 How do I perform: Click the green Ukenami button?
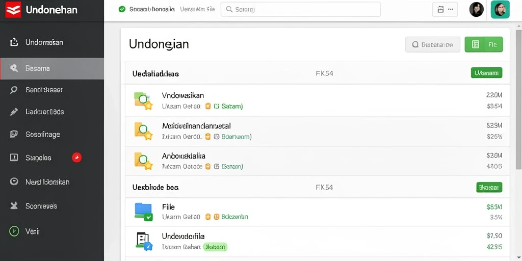pos(486,72)
